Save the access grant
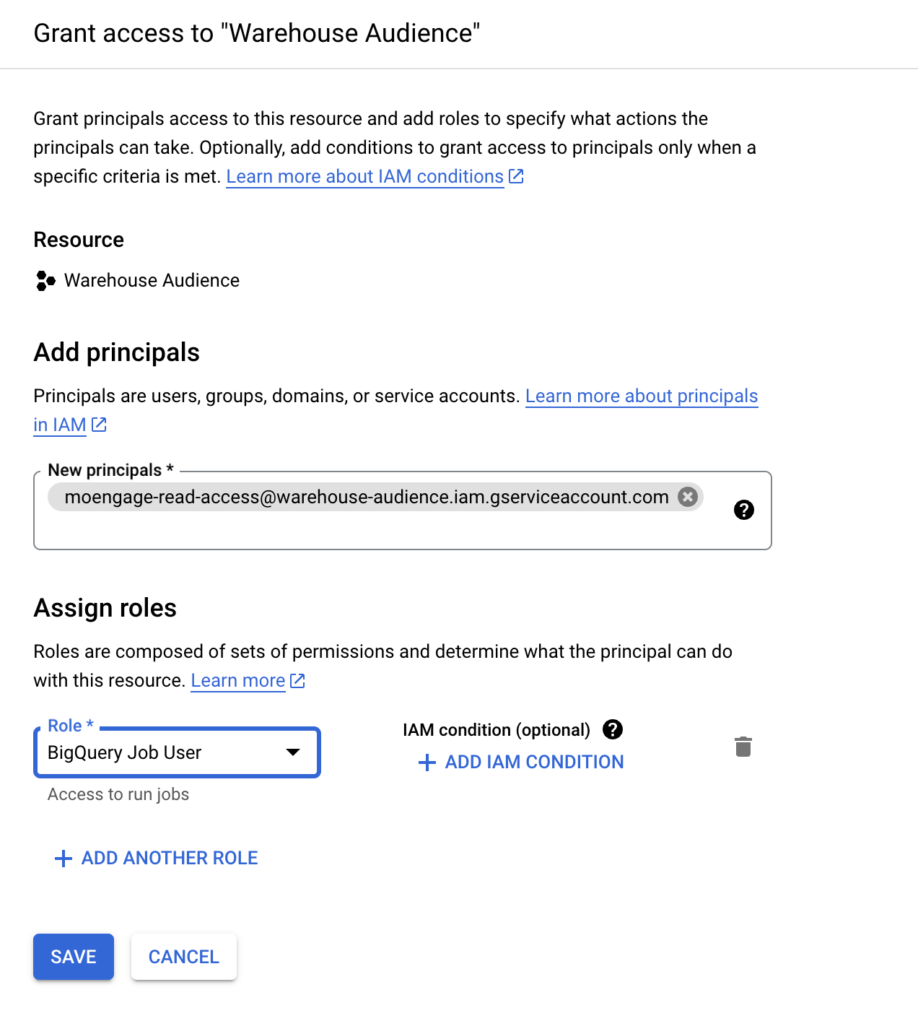This screenshot has height=1021, width=918. [x=74, y=957]
